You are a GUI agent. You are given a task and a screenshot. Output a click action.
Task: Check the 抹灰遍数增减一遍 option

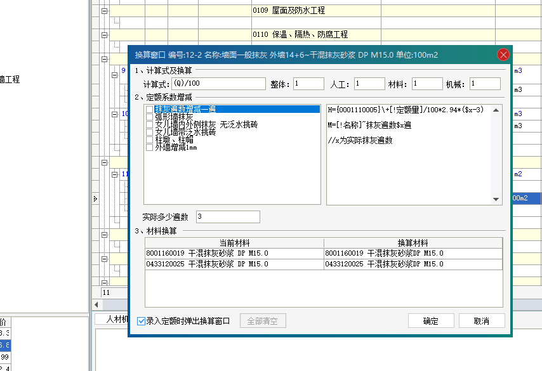[149, 109]
